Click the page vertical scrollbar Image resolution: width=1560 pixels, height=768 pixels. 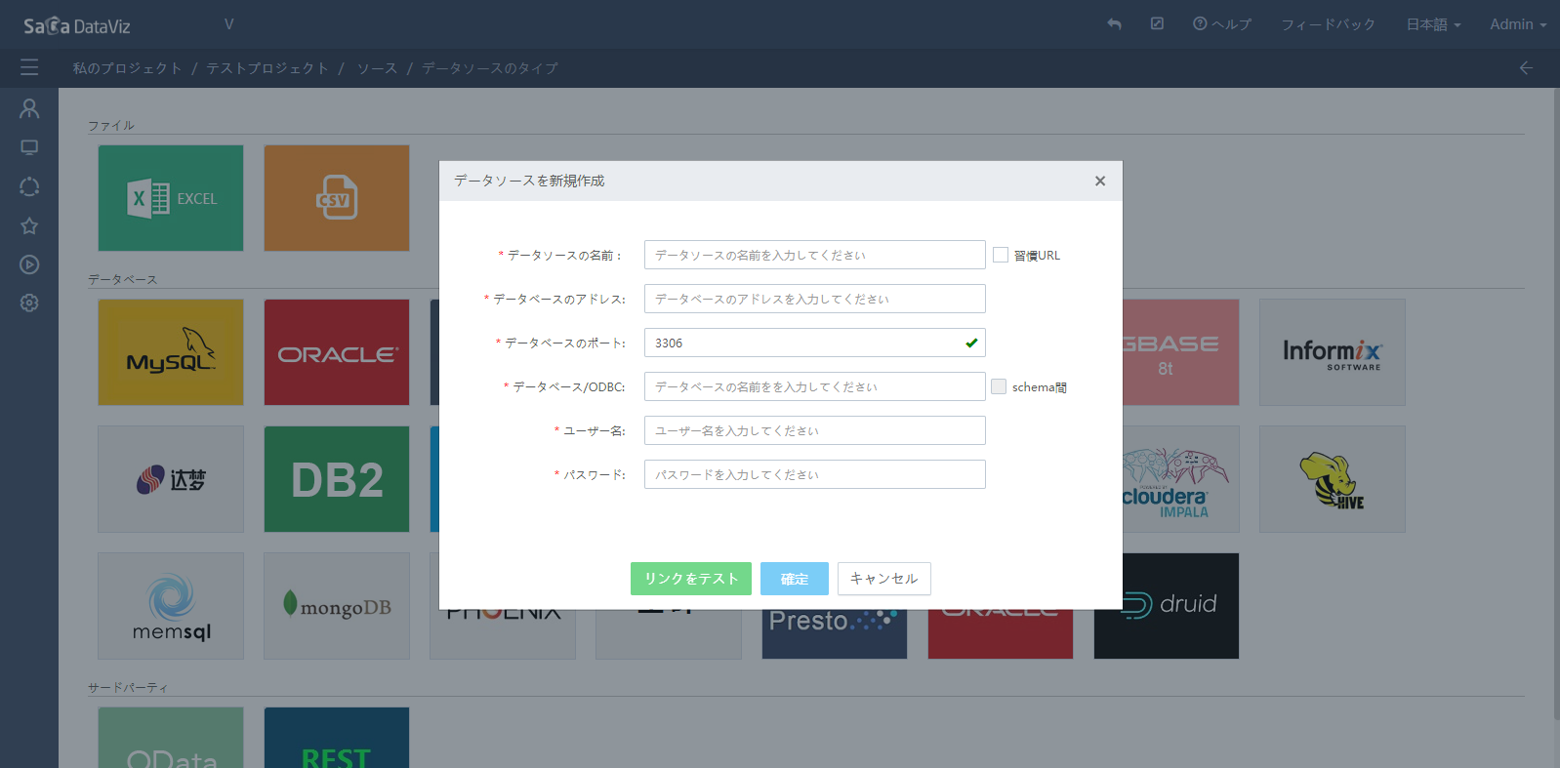1556,405
